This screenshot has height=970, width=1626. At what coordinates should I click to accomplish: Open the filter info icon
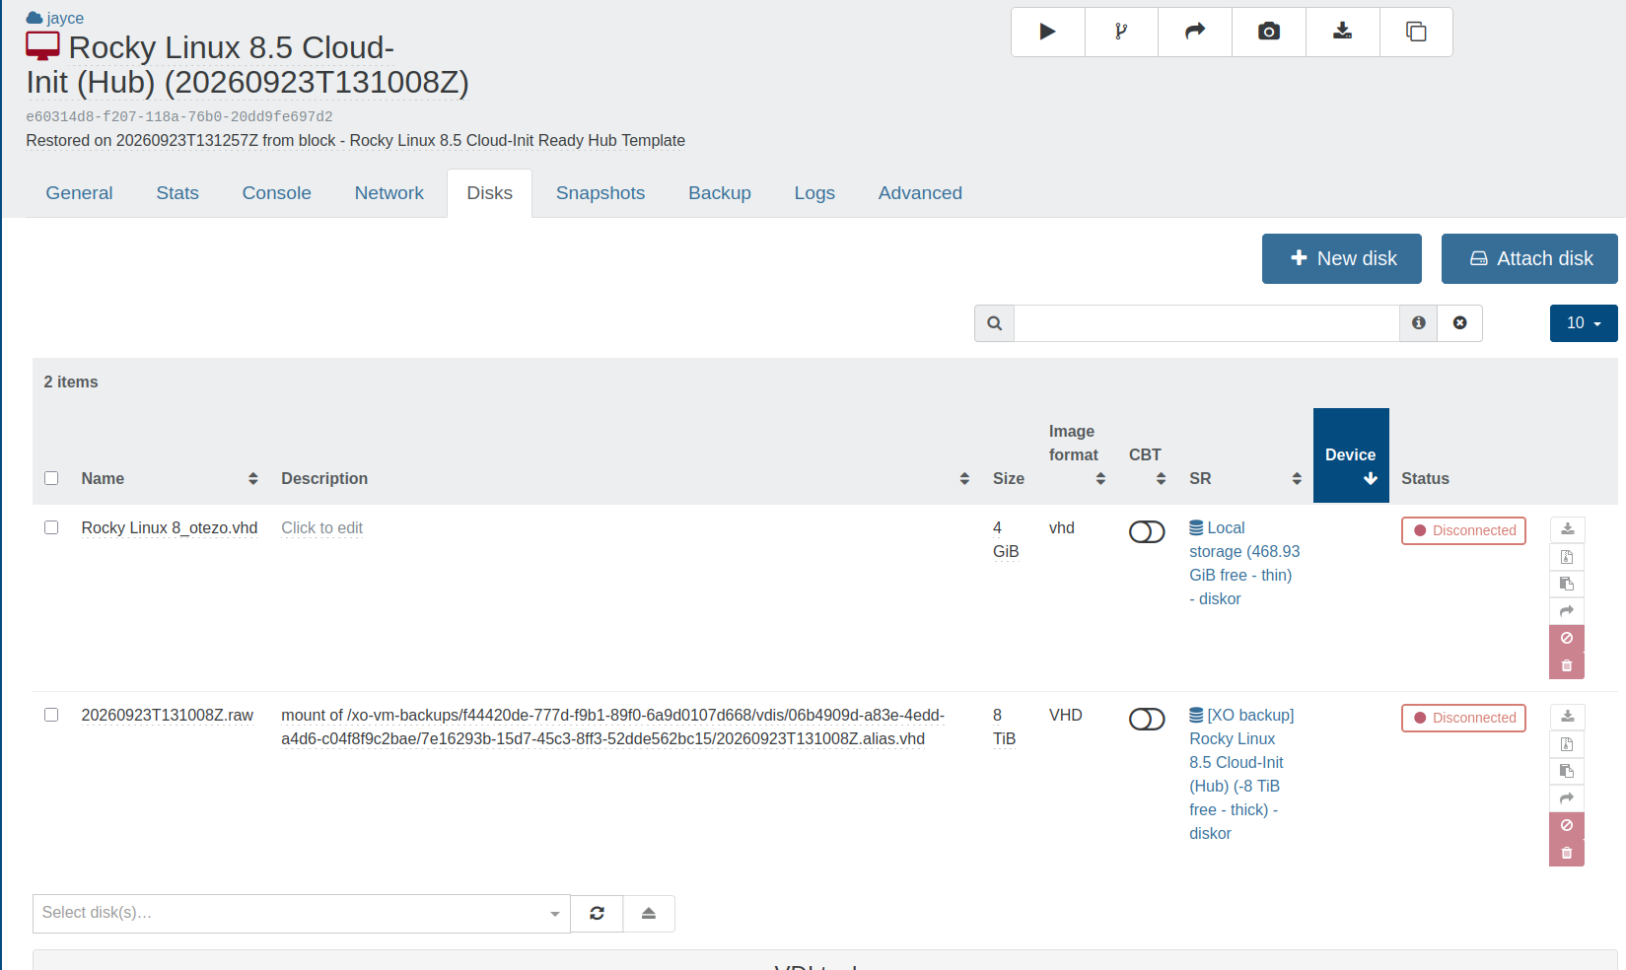(1418, 323)
